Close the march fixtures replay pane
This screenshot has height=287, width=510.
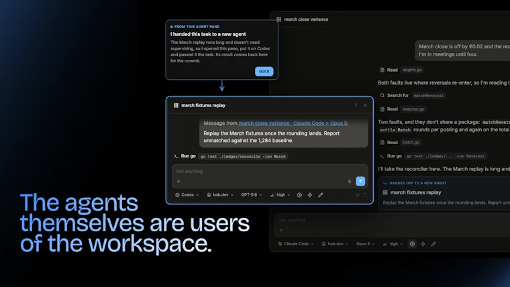(x=365, y=105)
